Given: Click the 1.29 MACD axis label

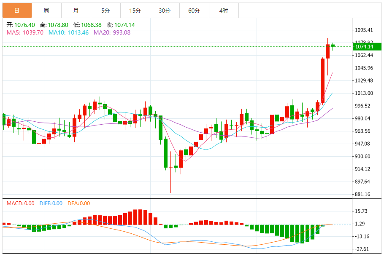Looking at the screenshot, I should coord(360,224).
